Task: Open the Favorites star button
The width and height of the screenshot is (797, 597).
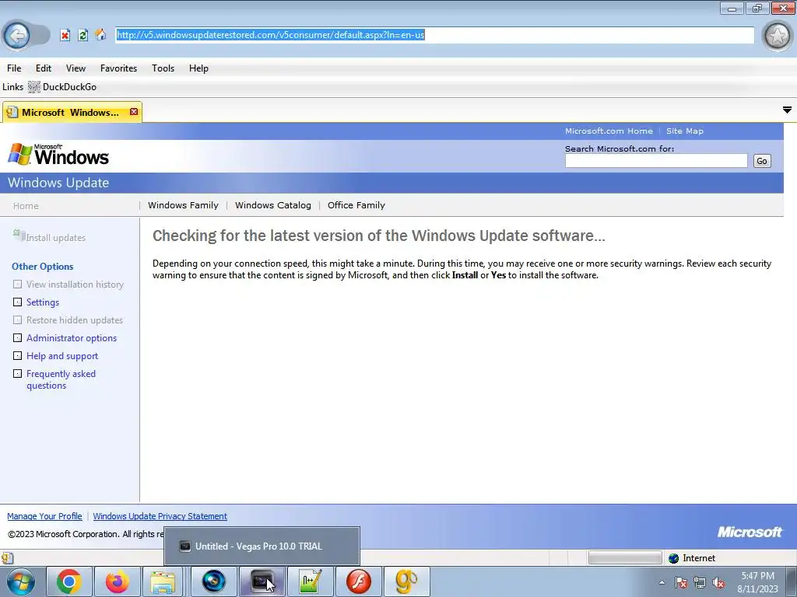Action: [778, 36]
